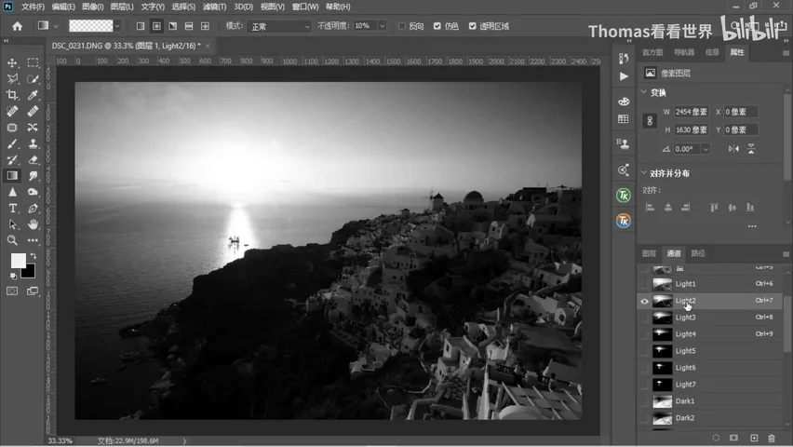Hide the Light2 channel via eye icon
Image resolution: width=793 pixels, height=447 pixels.
[644, 301]
